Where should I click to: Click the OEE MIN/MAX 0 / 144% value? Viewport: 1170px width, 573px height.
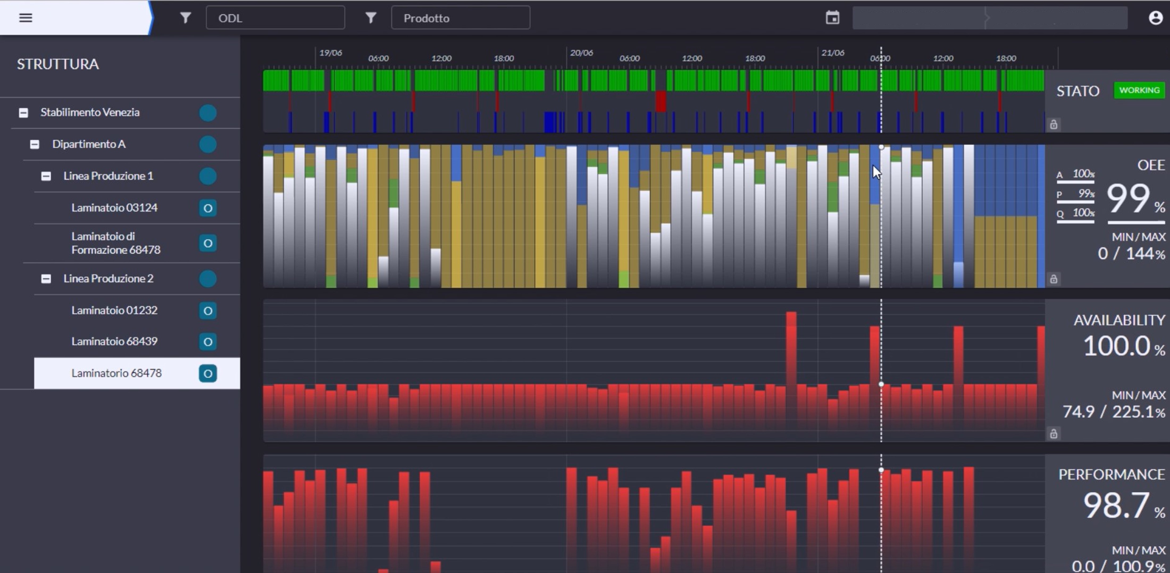[1131, 253]
